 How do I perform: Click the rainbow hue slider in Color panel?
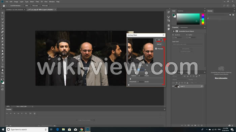[x=203, y=19]
